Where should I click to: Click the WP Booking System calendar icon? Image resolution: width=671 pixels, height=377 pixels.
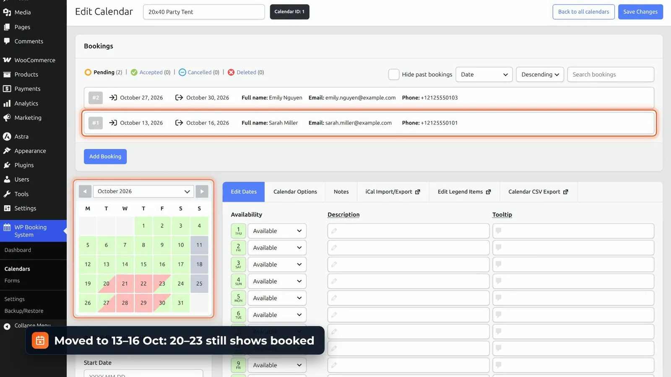(7, 227)
